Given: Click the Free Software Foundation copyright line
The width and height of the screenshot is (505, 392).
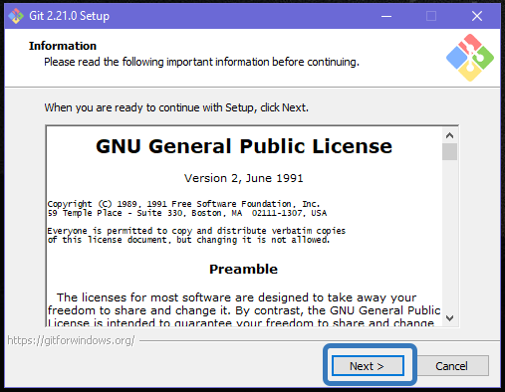Looking at the screenshot, I should 183,204.
